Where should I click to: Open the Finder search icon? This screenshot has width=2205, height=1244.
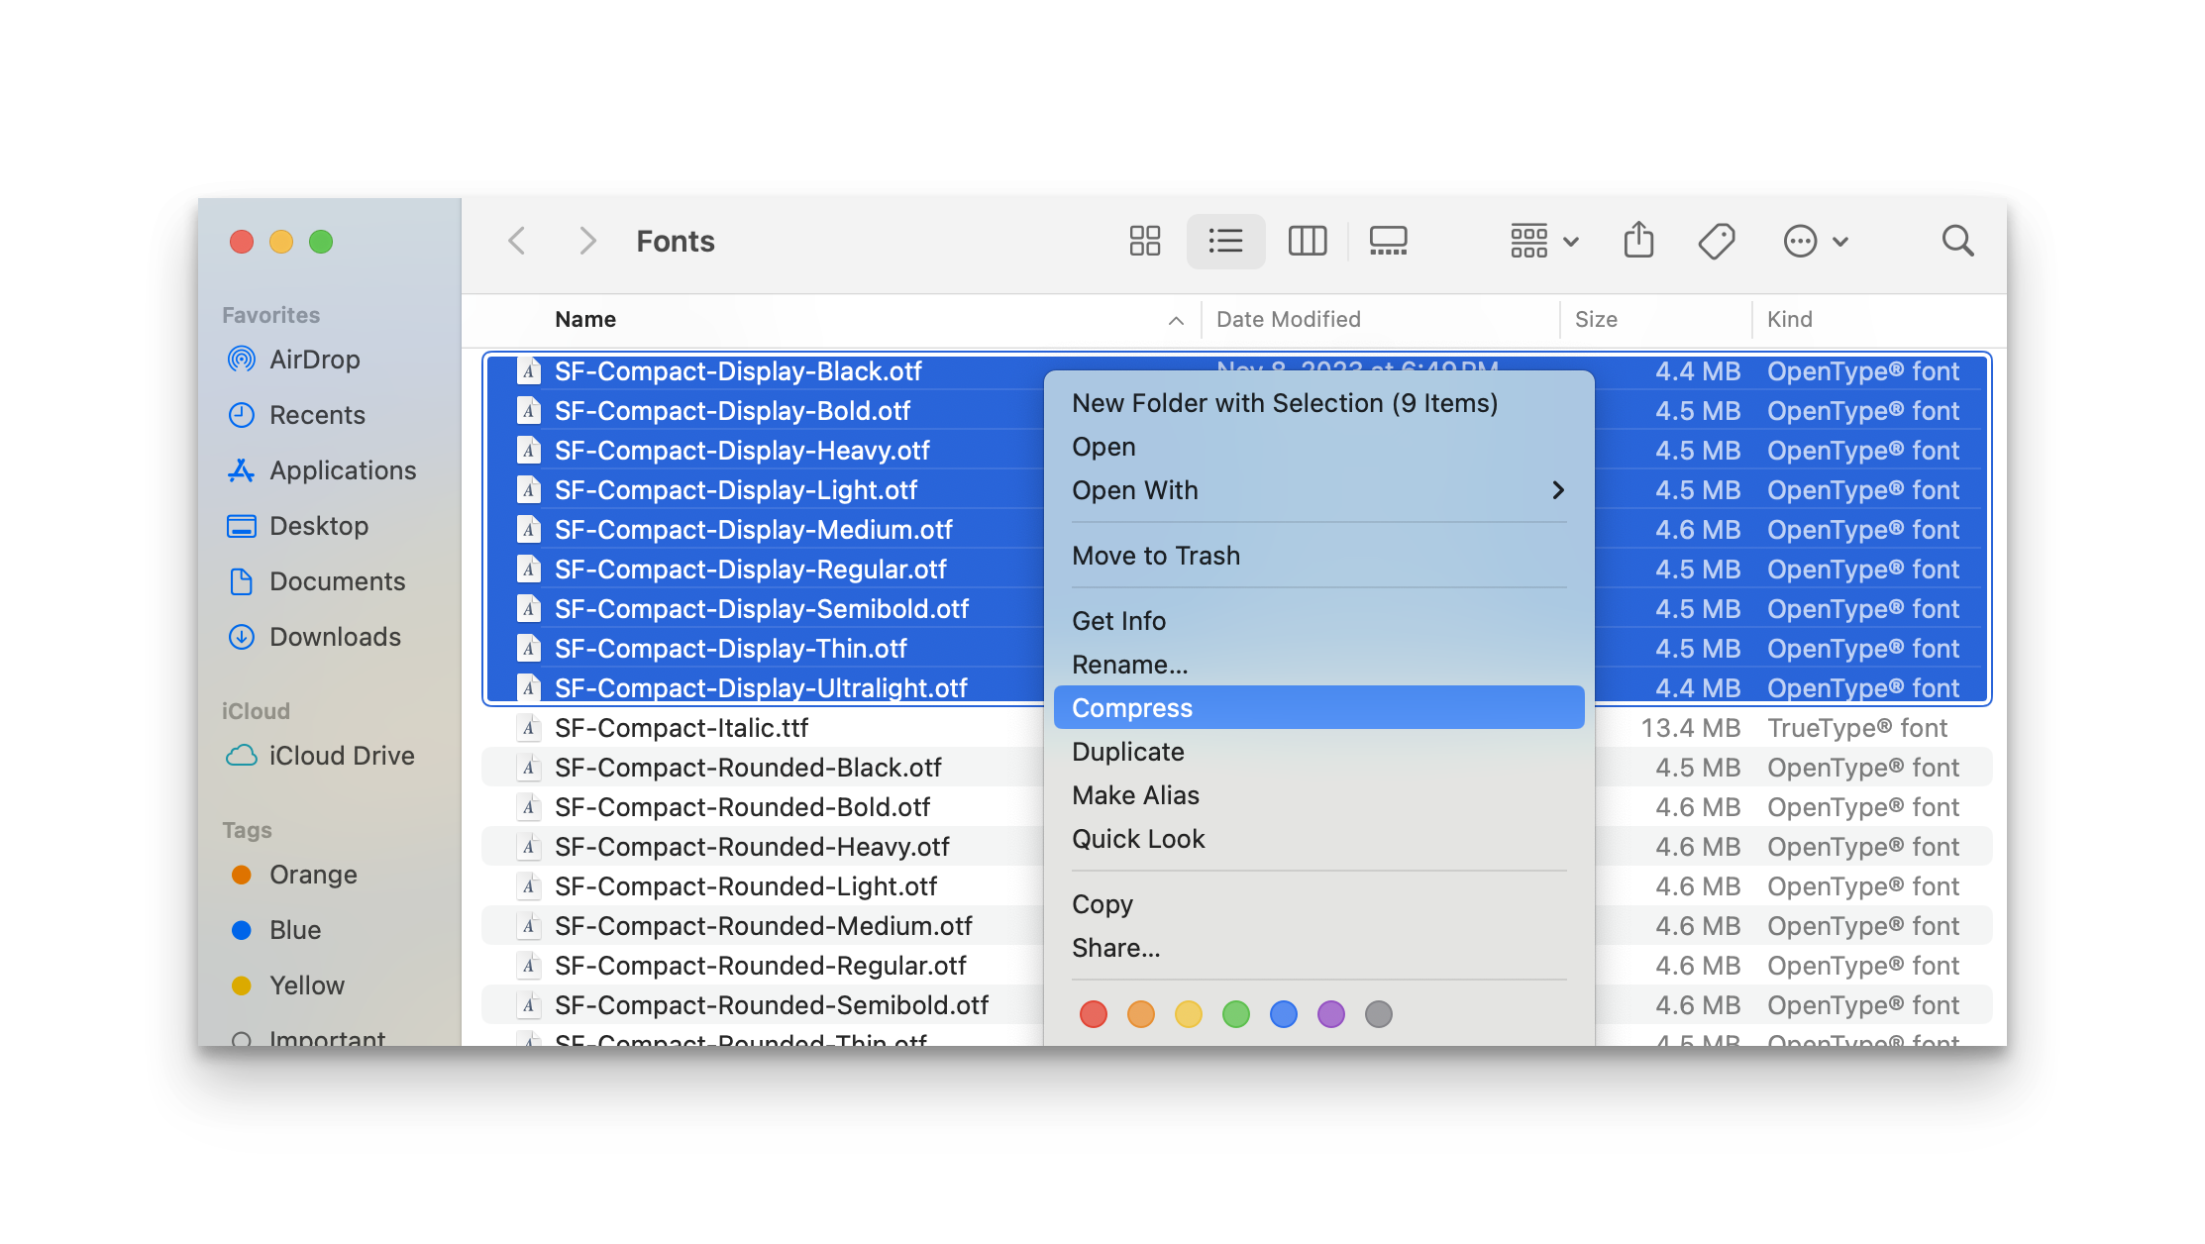1957,241
